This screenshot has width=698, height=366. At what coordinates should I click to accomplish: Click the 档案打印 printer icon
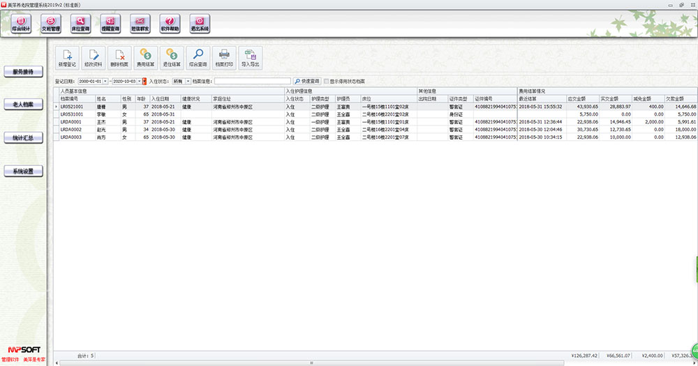point(224,56)
